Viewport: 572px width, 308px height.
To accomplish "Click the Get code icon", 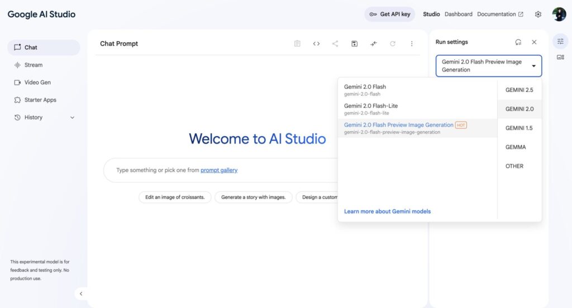I will [x=316, y=44].
